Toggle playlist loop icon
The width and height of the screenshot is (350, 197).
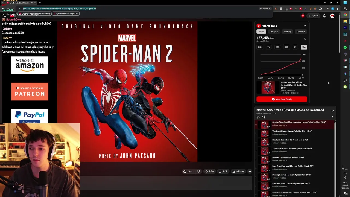pos(258,117)
